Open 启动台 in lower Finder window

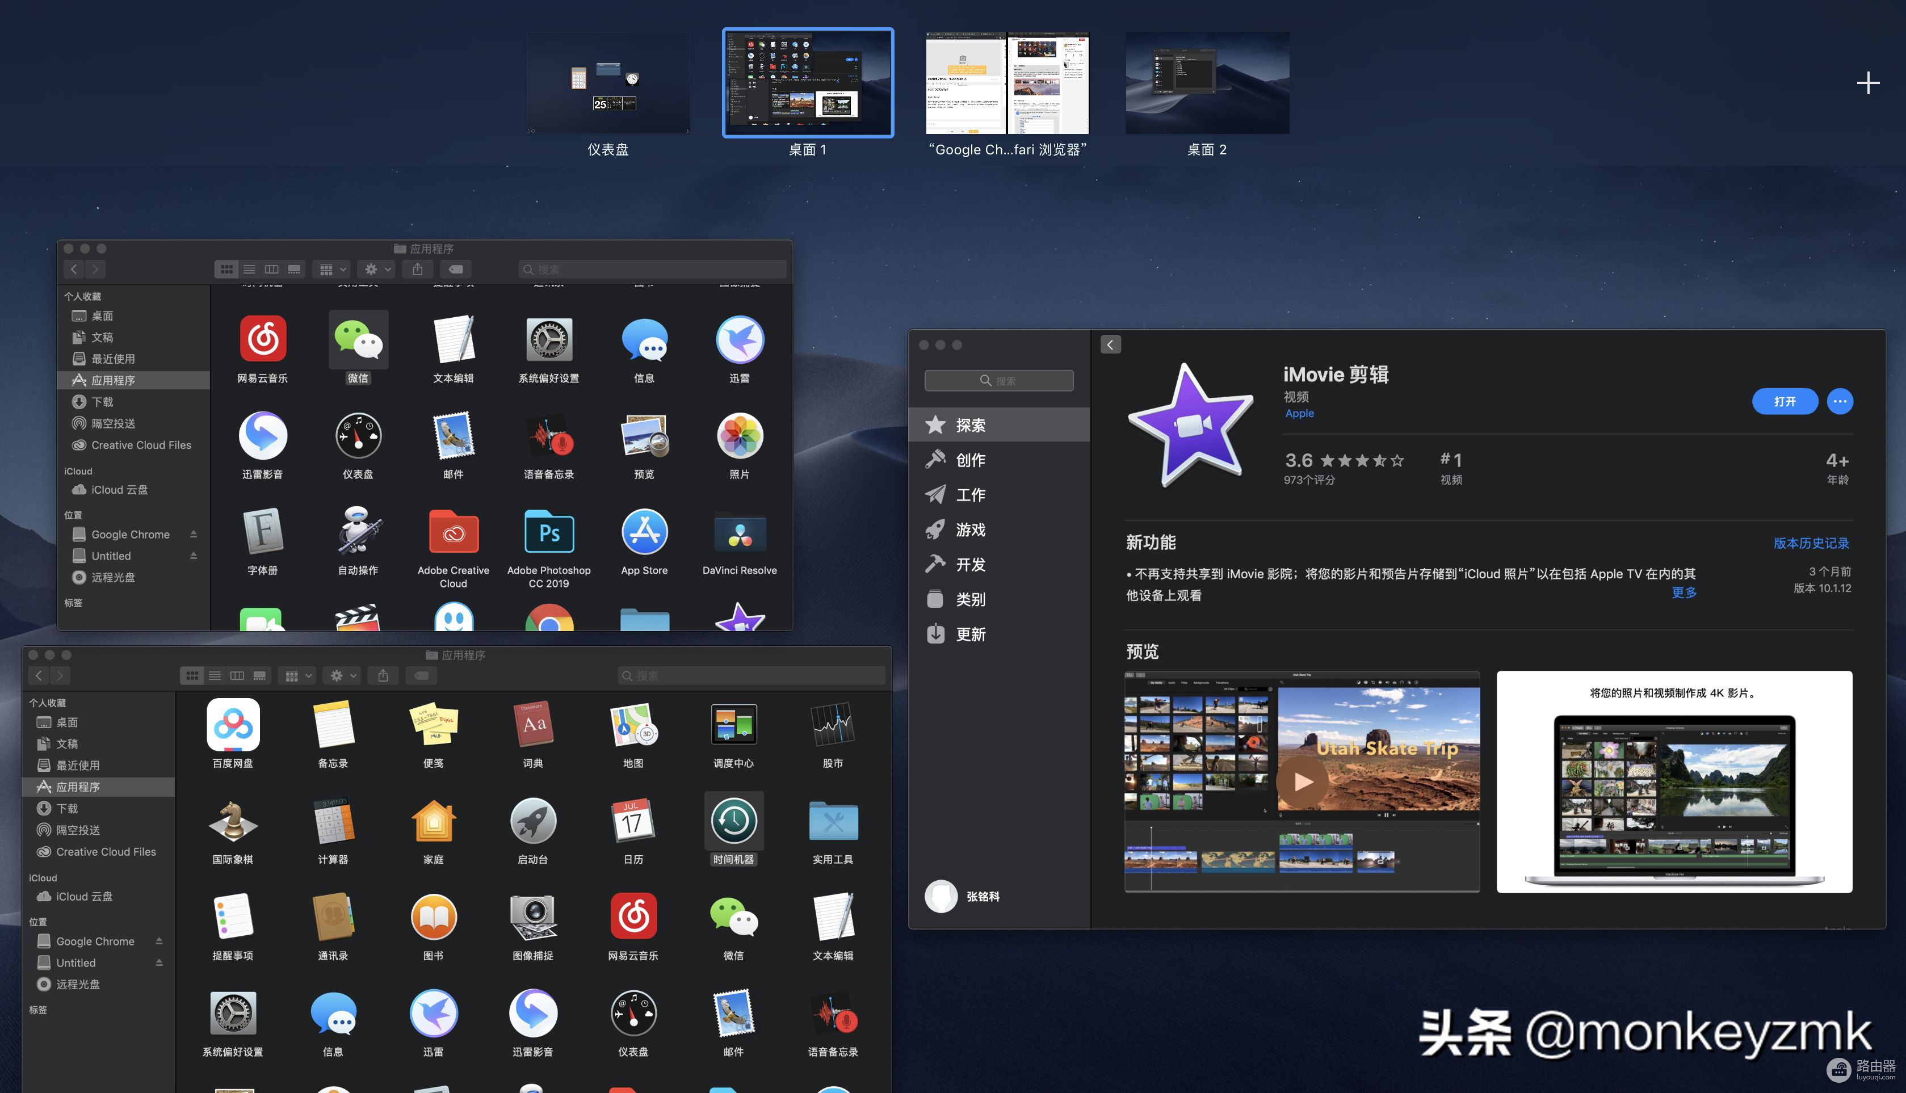[x=533, y=821]
